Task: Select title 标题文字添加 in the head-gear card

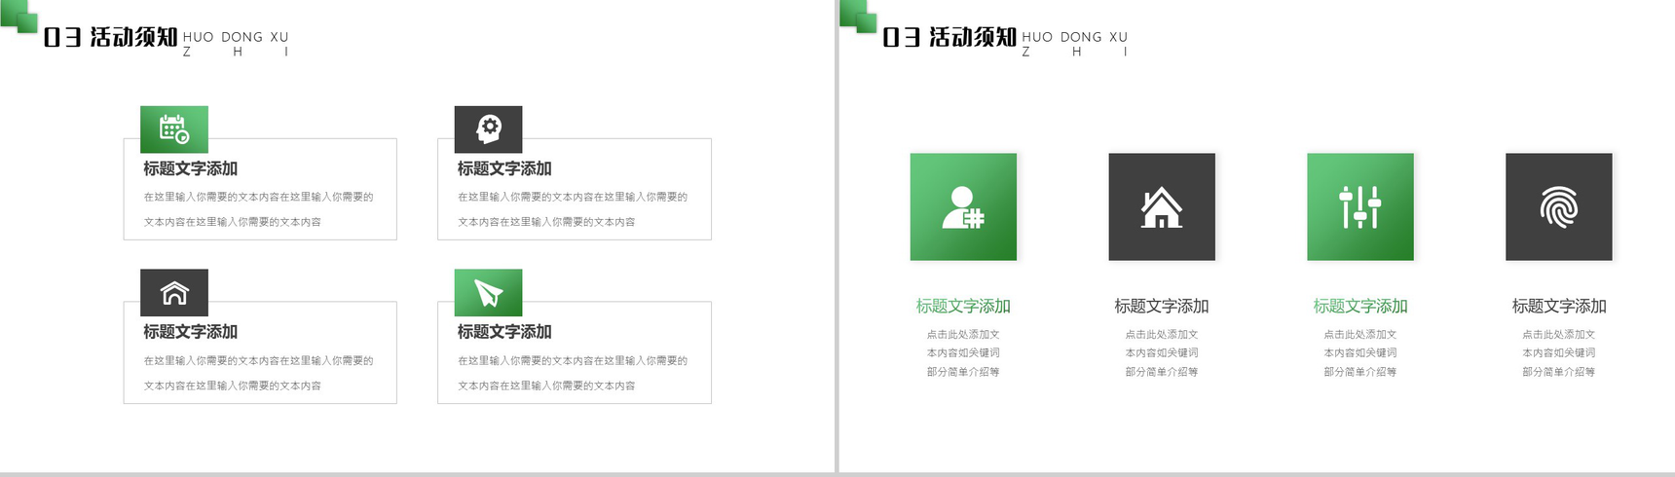Action: [504, 168]
